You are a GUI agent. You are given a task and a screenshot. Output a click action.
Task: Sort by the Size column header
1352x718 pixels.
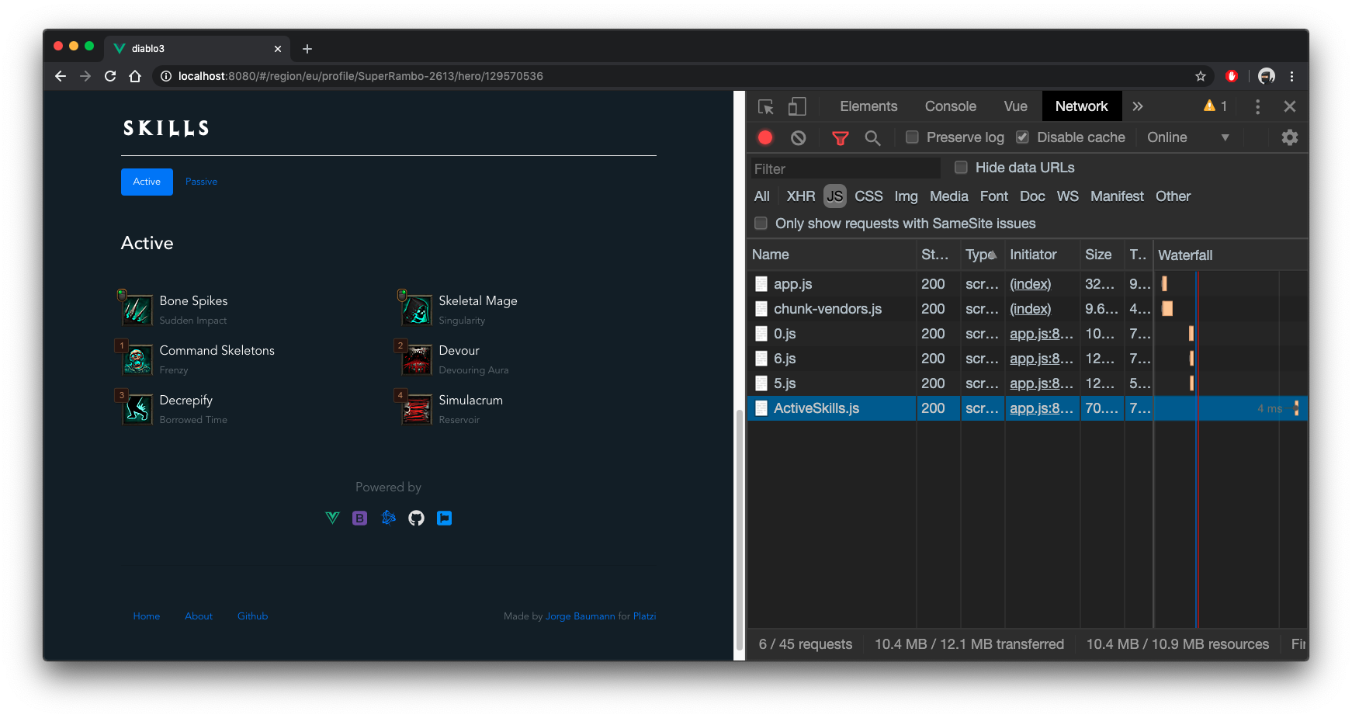point(1101,255)
